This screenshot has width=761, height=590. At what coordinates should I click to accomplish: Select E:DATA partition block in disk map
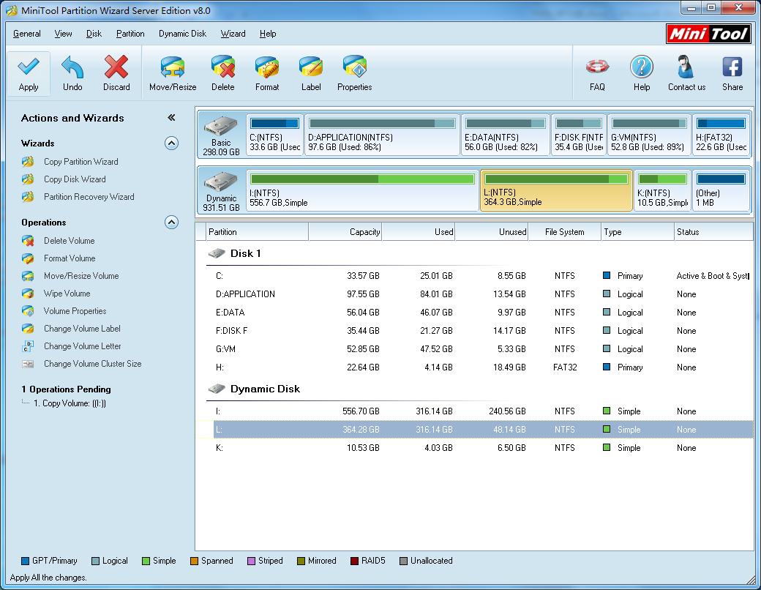coord(505,135)
